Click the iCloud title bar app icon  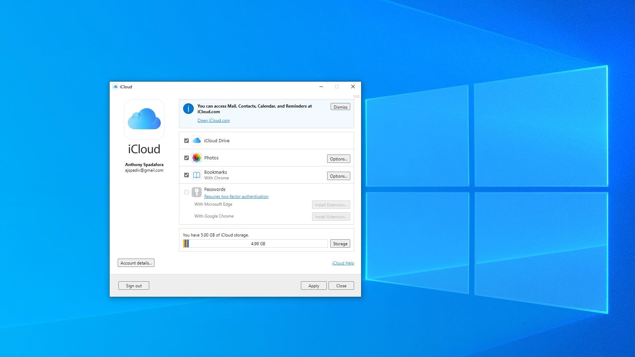(x=115, y=87)
